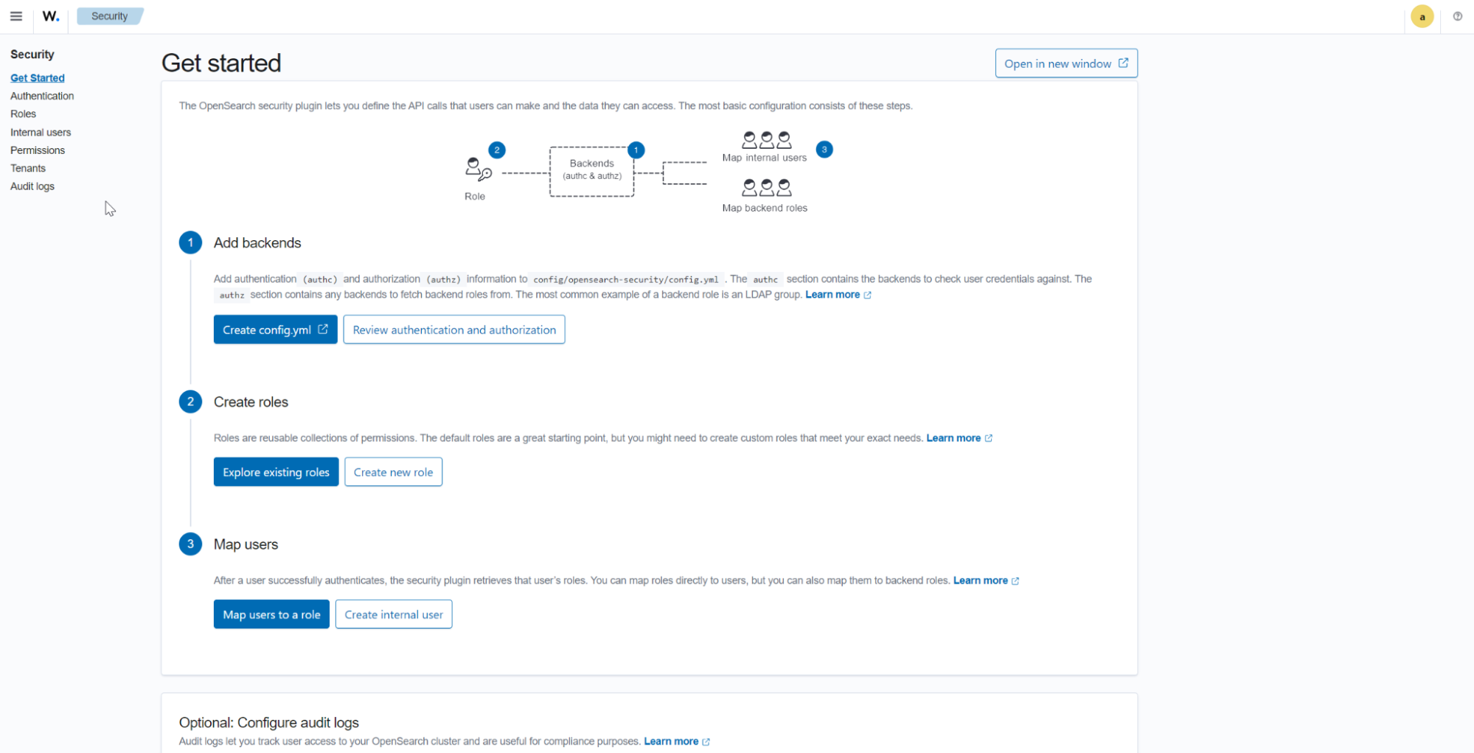1474x753 pixels.
Task: Click Review authentication and authorization
Action: click(453, 329)
